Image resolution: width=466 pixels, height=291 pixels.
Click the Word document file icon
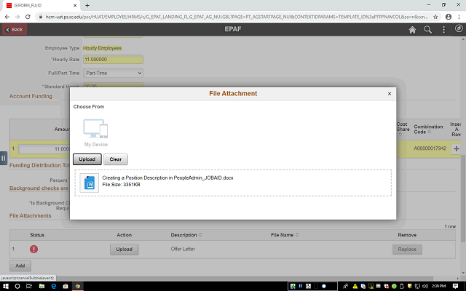point(90,183)
